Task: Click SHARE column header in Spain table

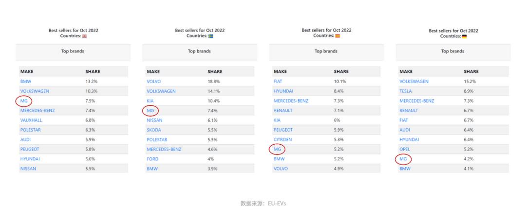Action: coord(341,71)
